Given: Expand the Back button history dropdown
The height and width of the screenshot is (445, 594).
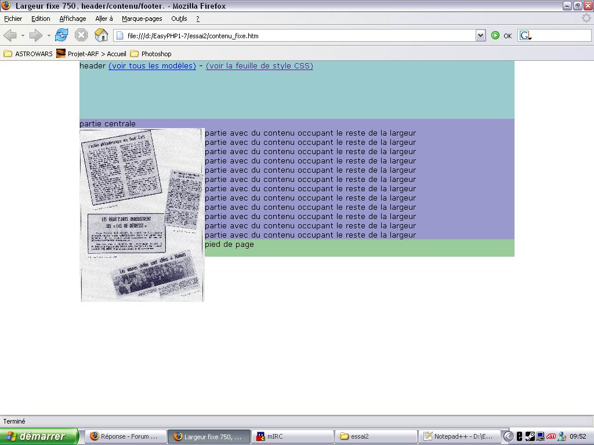Looking at the screenshot, I should coord(23,36).
